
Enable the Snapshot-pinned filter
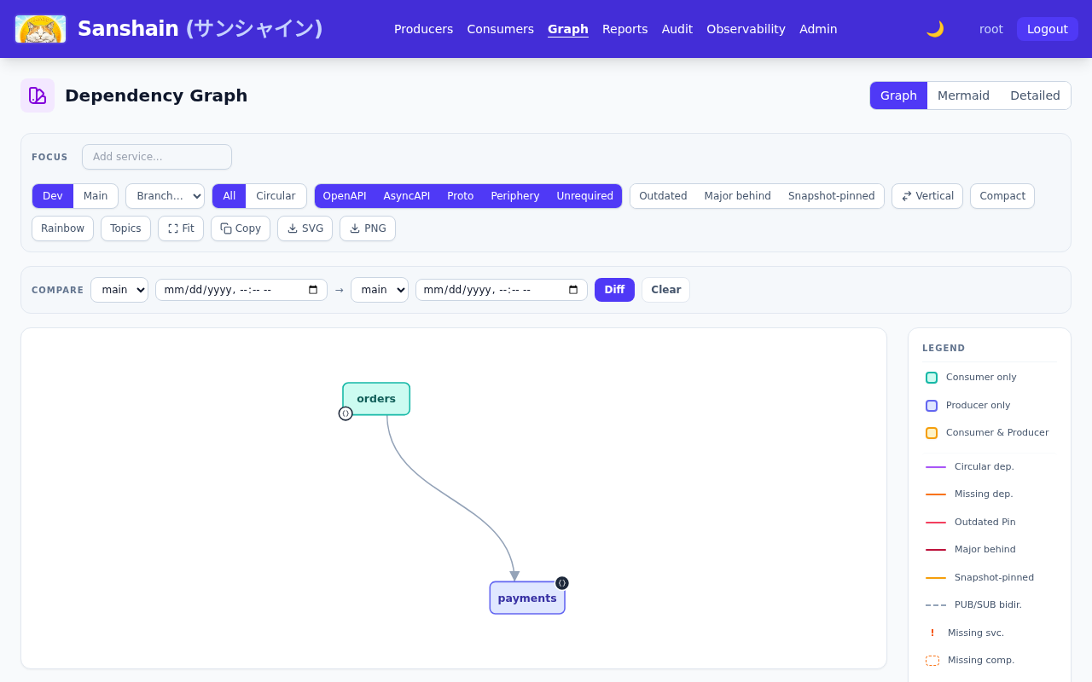click(832, 196)
